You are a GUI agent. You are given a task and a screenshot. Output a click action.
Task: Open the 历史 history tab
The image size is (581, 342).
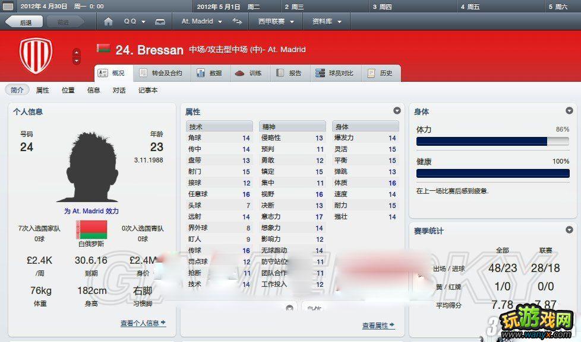click(381, 73)
